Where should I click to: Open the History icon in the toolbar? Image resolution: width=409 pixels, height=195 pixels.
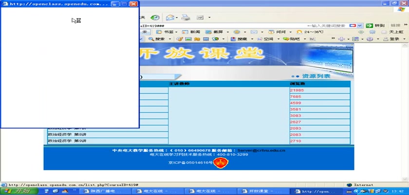(x=155, y=18)
